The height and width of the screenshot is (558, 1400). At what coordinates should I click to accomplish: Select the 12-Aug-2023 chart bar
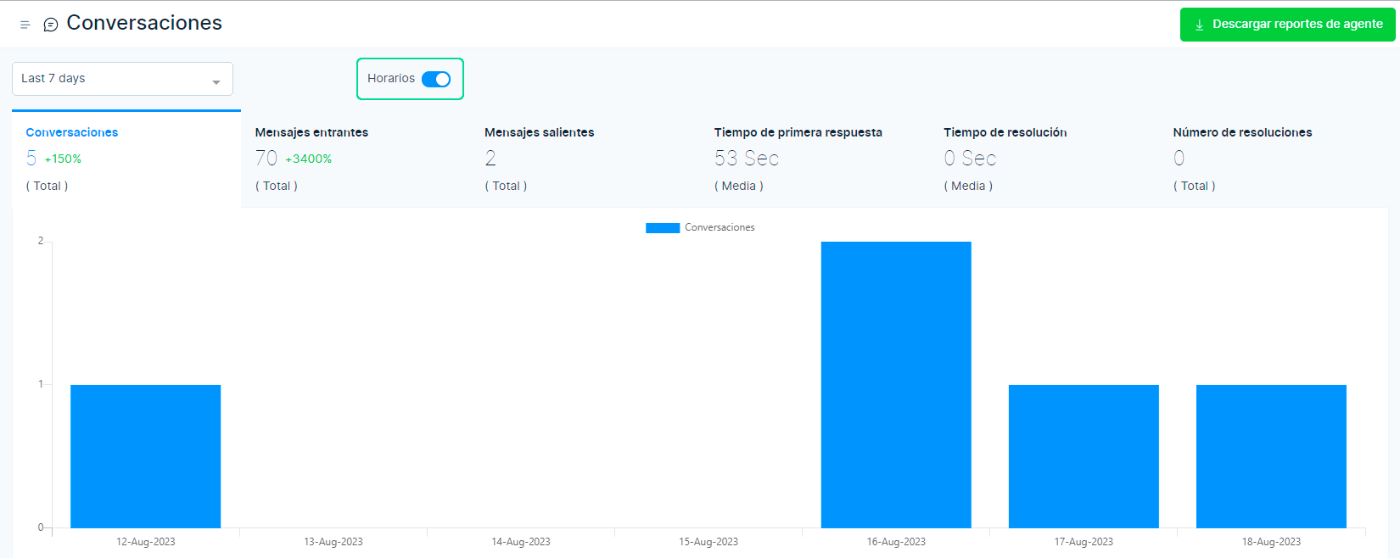tap(145, 456)
